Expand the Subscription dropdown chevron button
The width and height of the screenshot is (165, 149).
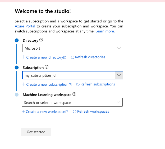click(119, 75)
